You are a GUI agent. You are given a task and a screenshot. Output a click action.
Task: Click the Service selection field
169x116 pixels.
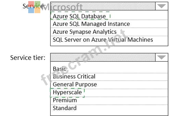(103, 6)
